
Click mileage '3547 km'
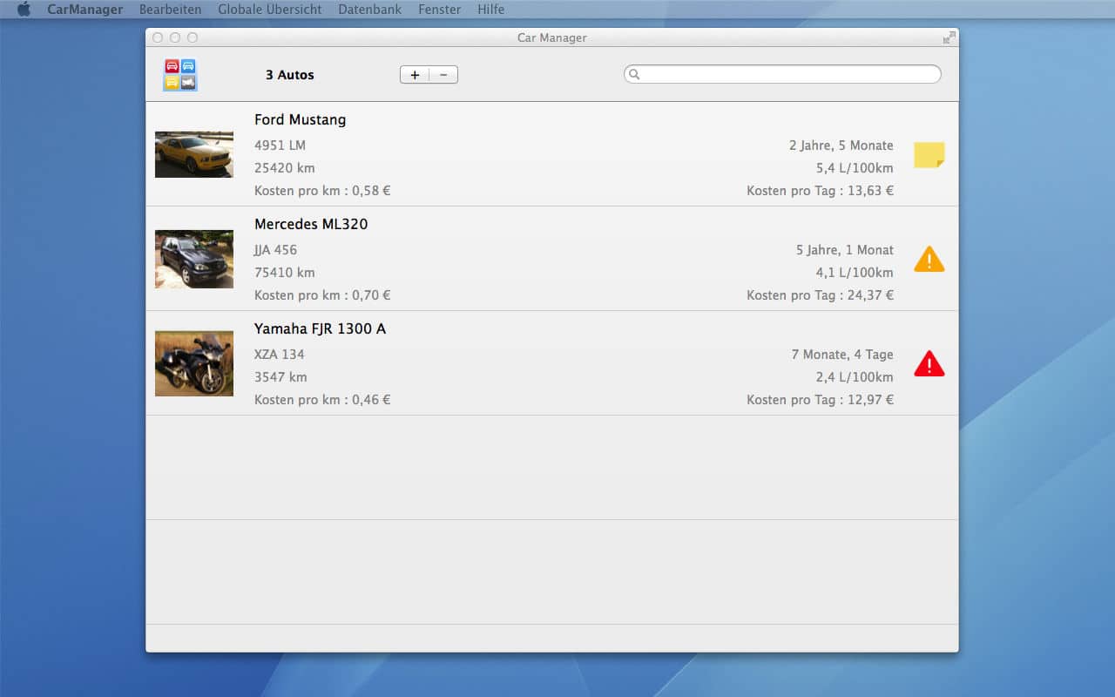click(280, 377)
